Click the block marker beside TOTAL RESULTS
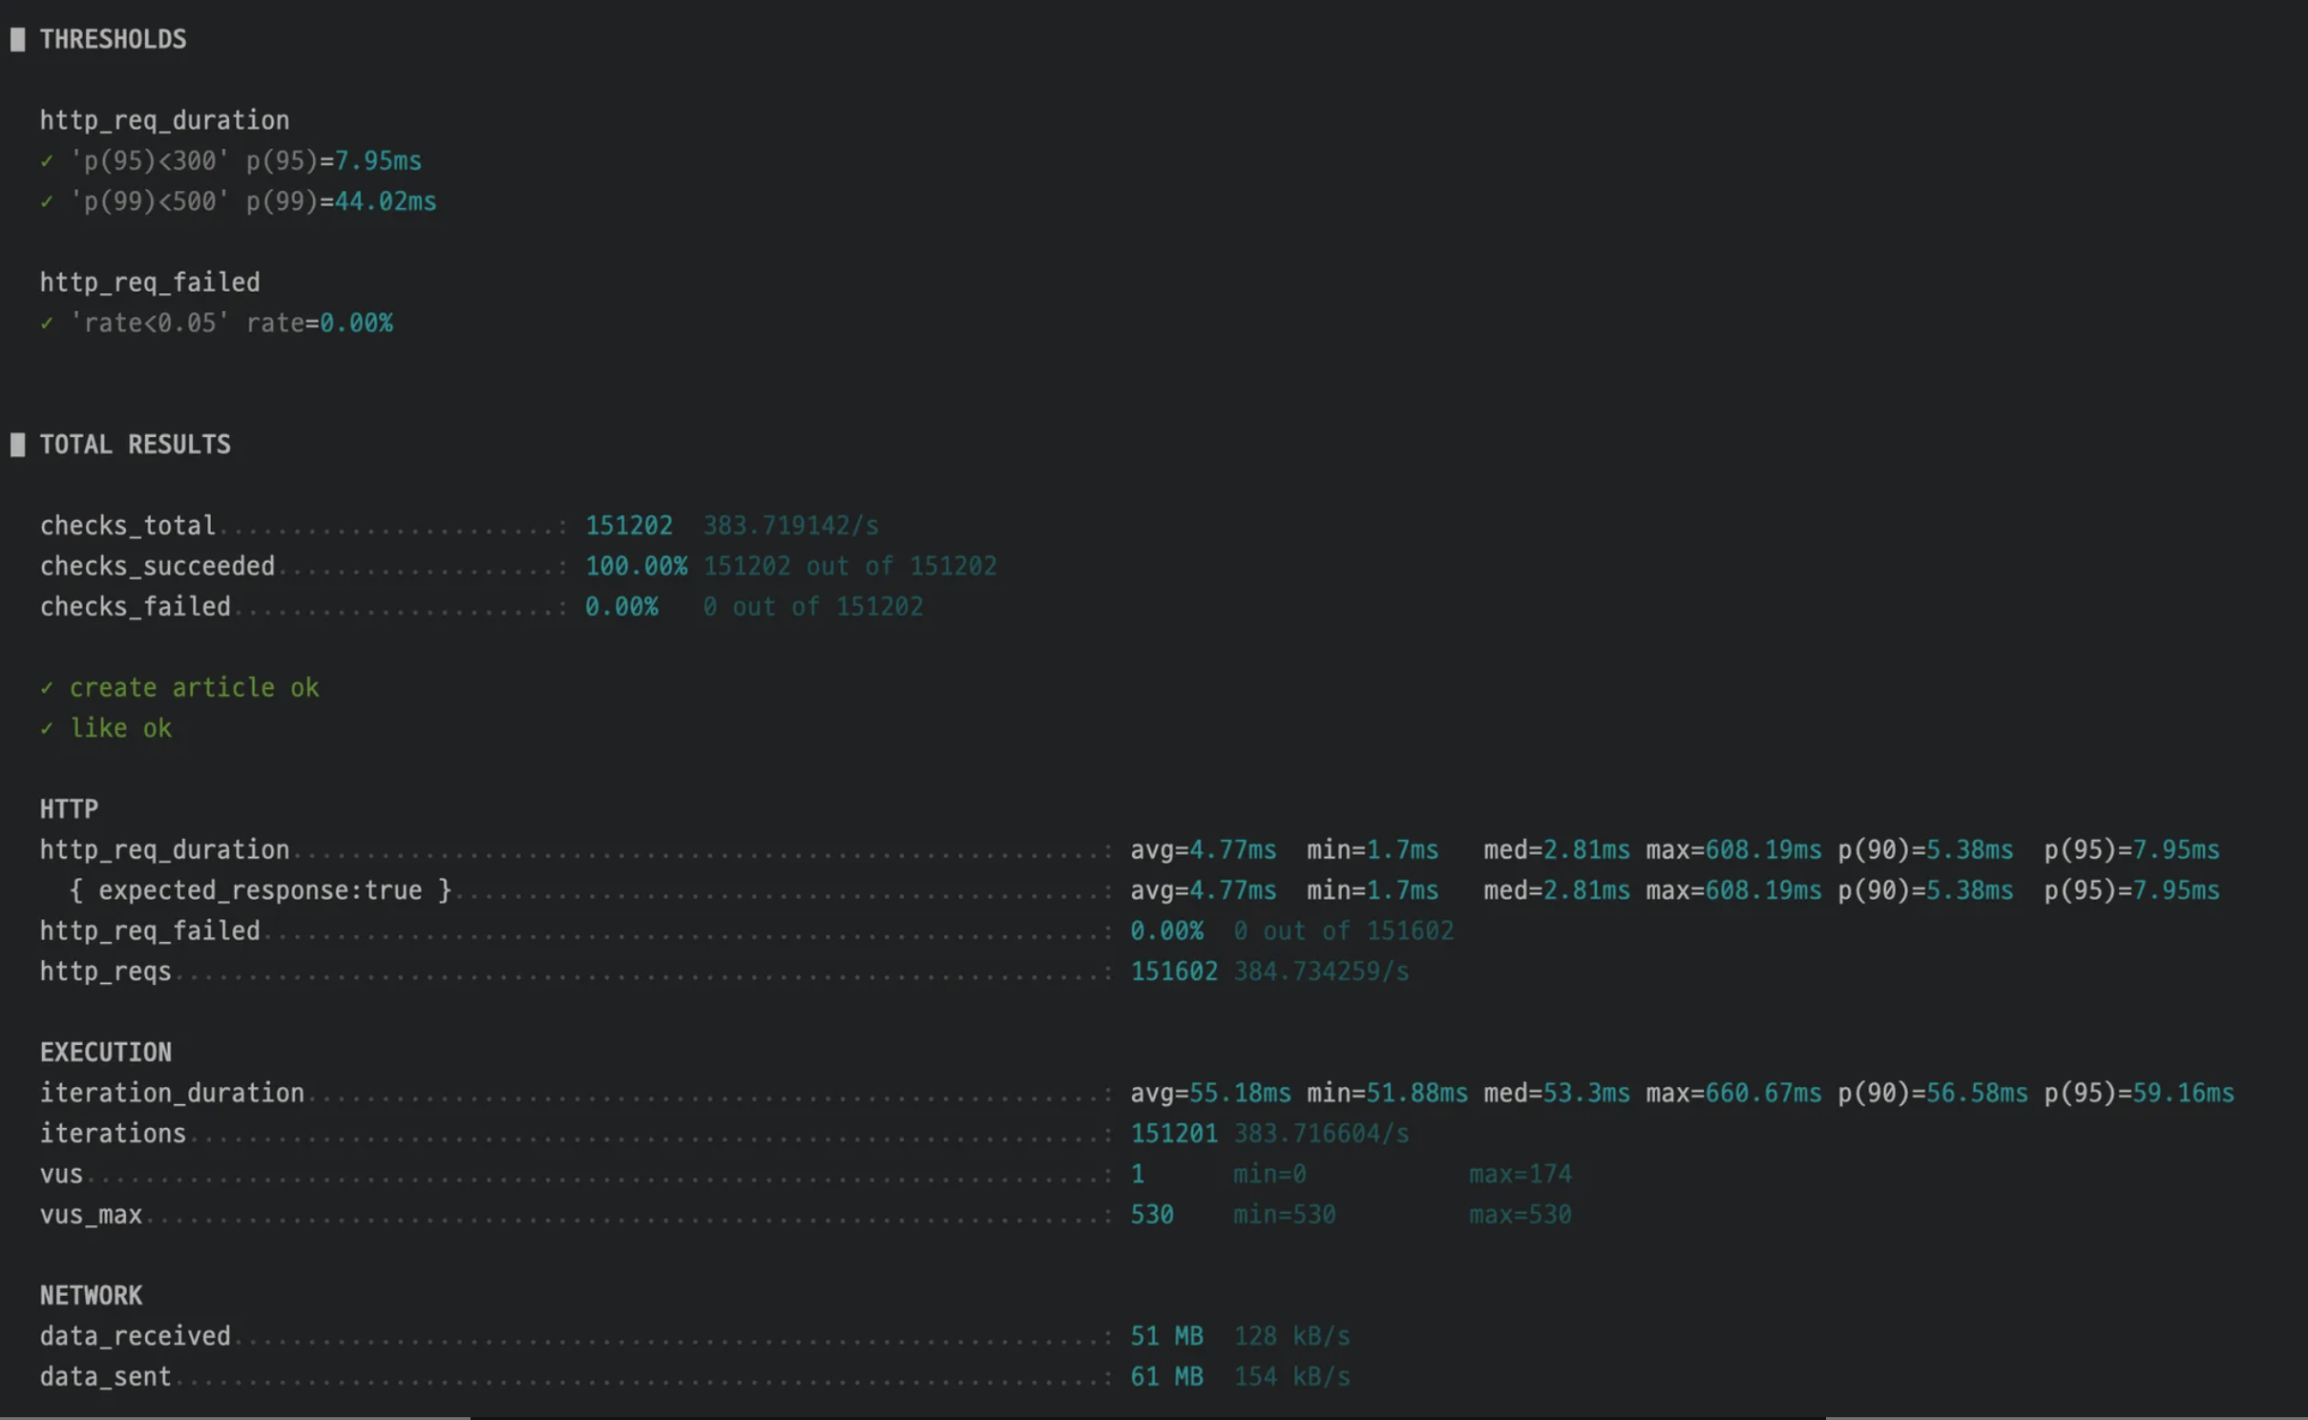The image size is (2308, 1420). pos(17,445)
